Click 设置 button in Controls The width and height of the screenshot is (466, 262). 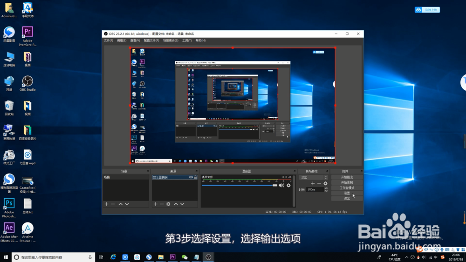347,193
